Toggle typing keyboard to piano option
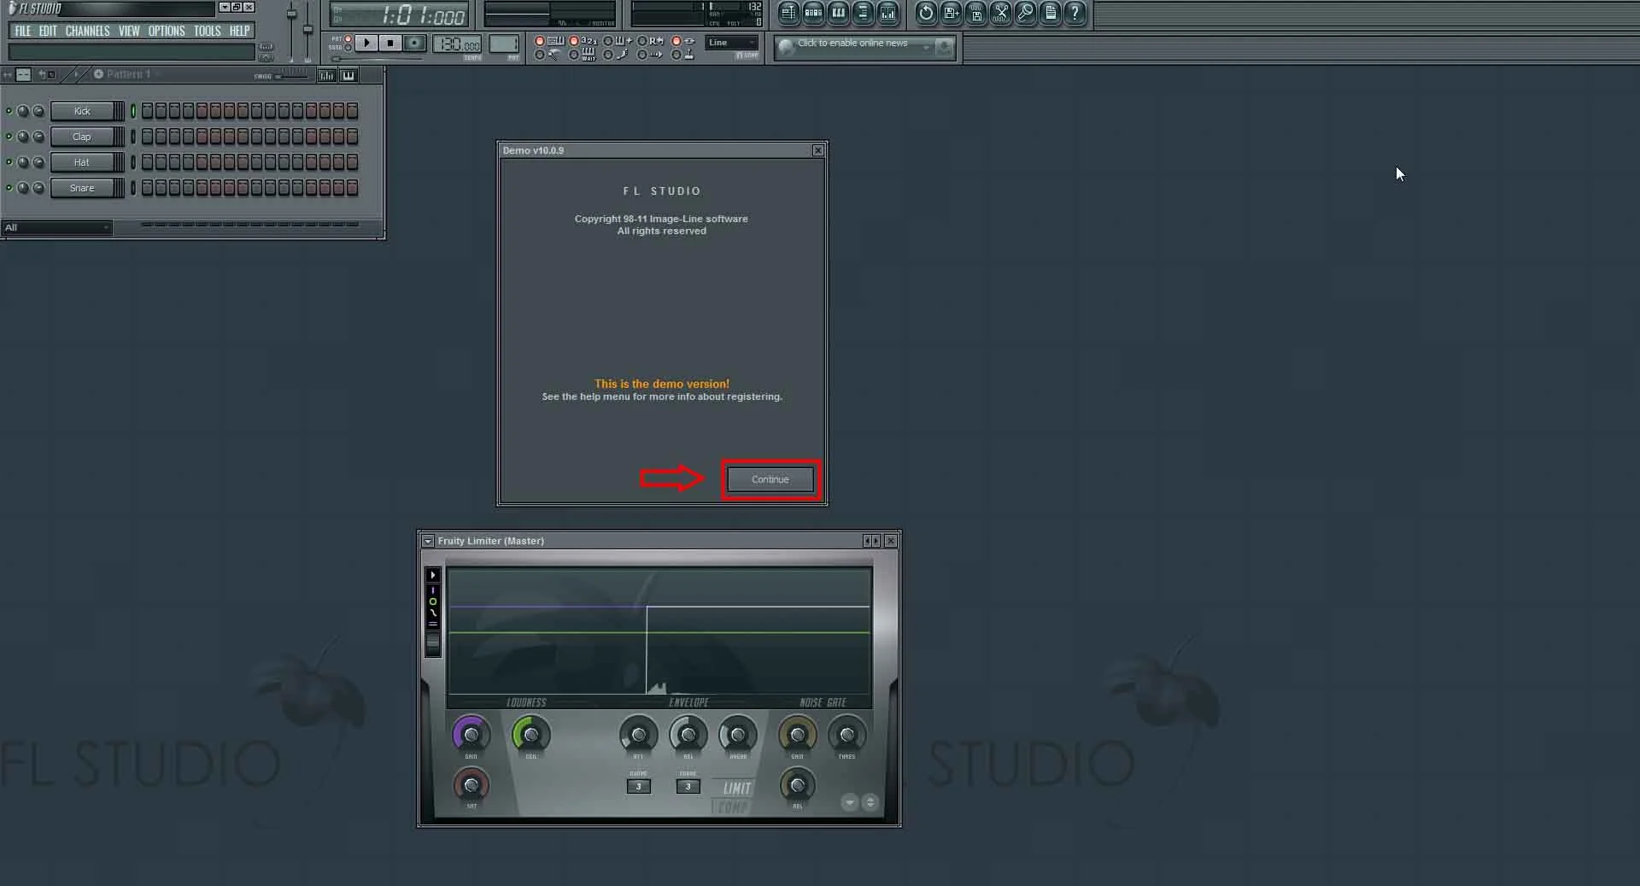Image resolution: width=1640 pixels, height=886 pixels. click(539, 41)
